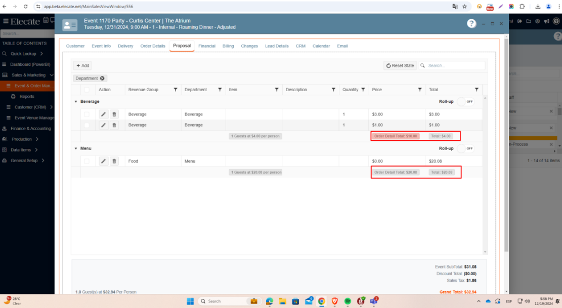Open the megaphone announcements icon
562x308 pixels.
pos(547,21)
